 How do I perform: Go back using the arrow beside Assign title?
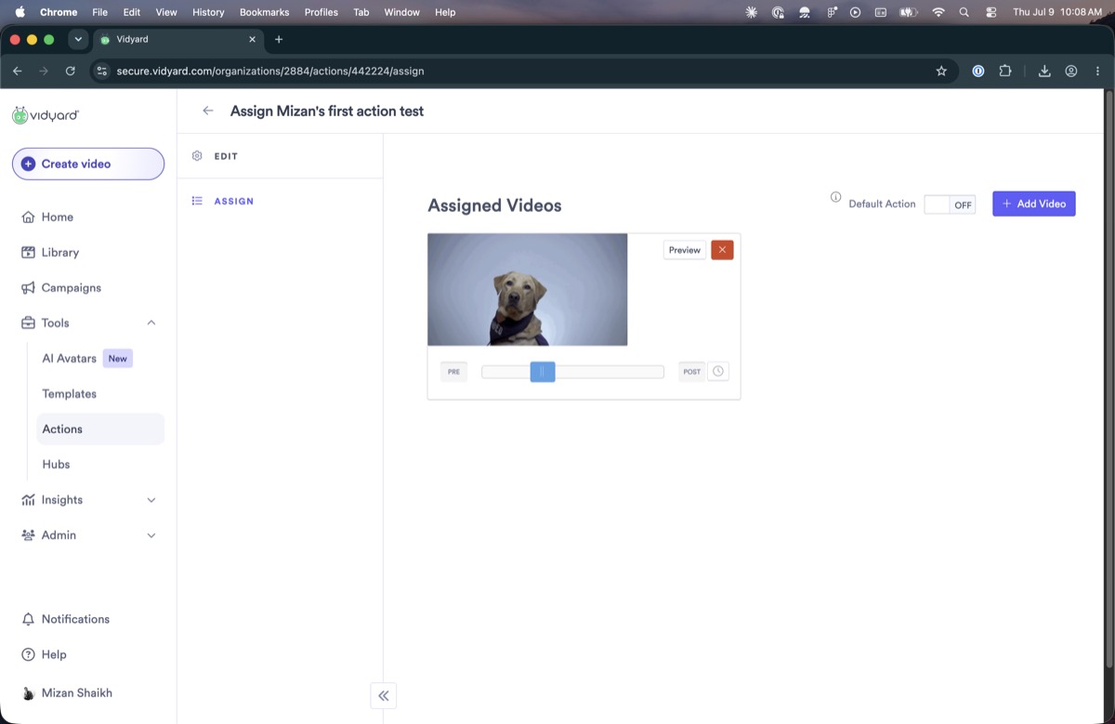coord(208,111)
